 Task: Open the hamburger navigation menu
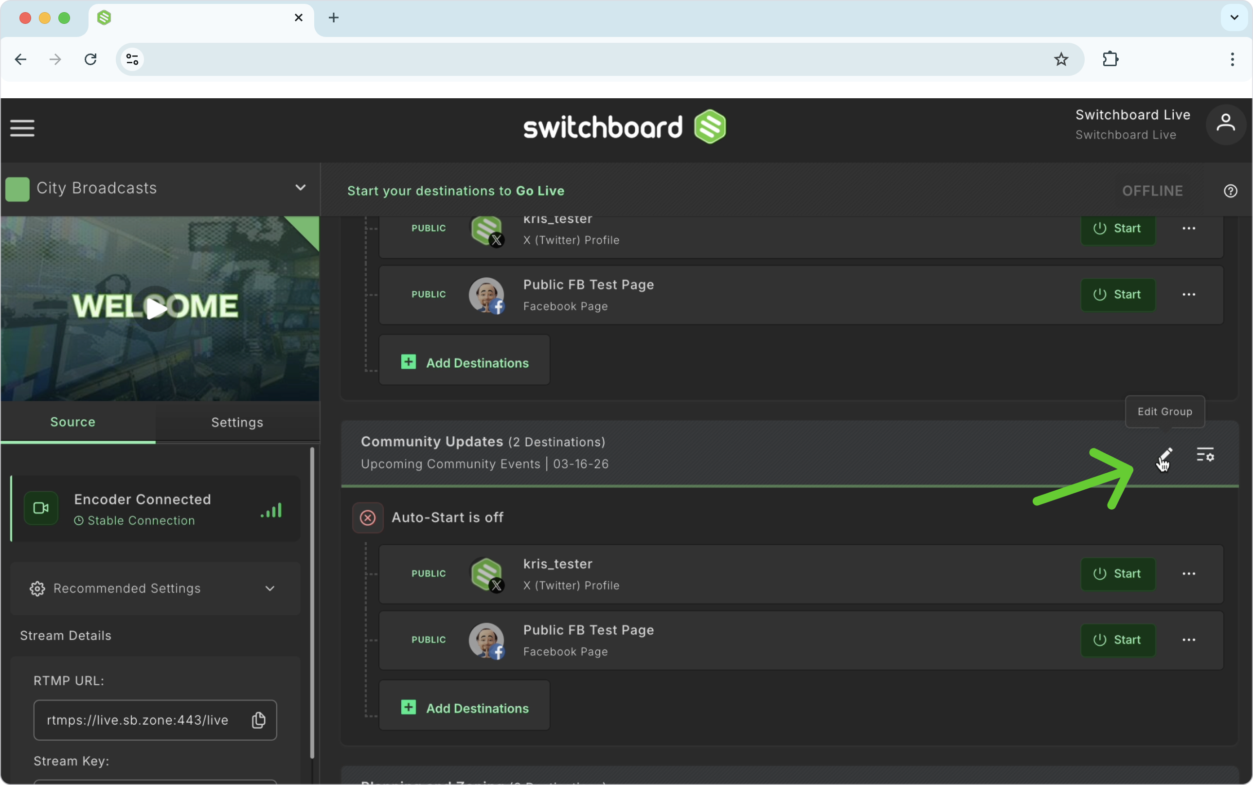pos(22,128)
